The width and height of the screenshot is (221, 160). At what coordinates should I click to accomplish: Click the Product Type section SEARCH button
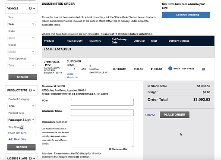click(x=22, y=147)
